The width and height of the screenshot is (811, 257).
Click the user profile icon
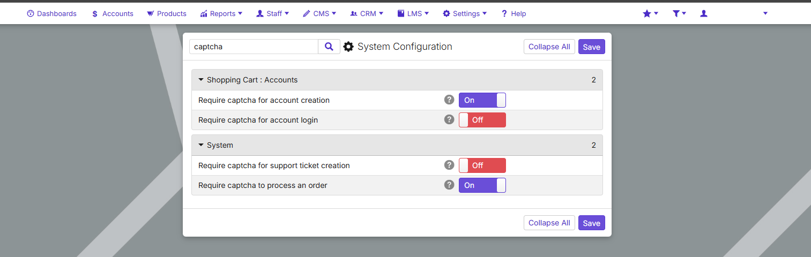tap(704, 13)
